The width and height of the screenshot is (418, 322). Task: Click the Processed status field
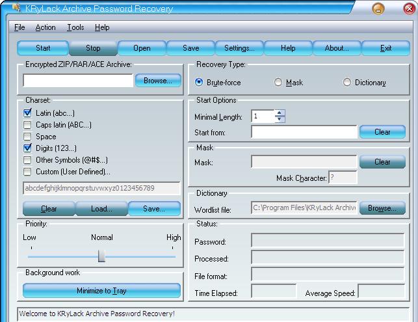click(x=328, y=258)
